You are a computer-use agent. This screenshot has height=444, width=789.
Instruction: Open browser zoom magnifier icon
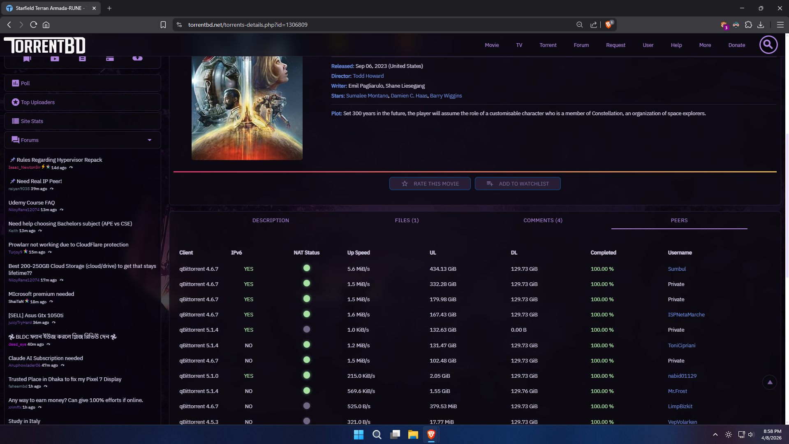coord(579,25)
